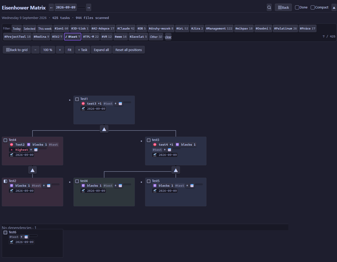This screenshot has height=262, width=337.
Task: Enable the Compact checkbox
Action: coord(313,7)
